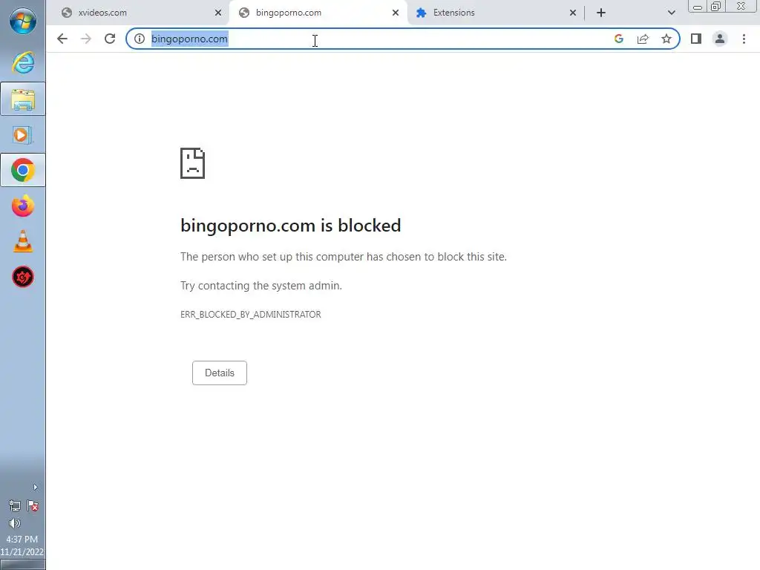Image resolution: width=760 pixels, height=570 pixels.
Task: Go back to previous page
Action: pos(62,39)
